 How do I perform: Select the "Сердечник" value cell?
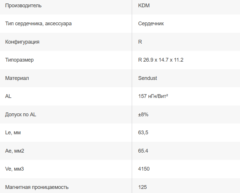[x=151, y=24]
